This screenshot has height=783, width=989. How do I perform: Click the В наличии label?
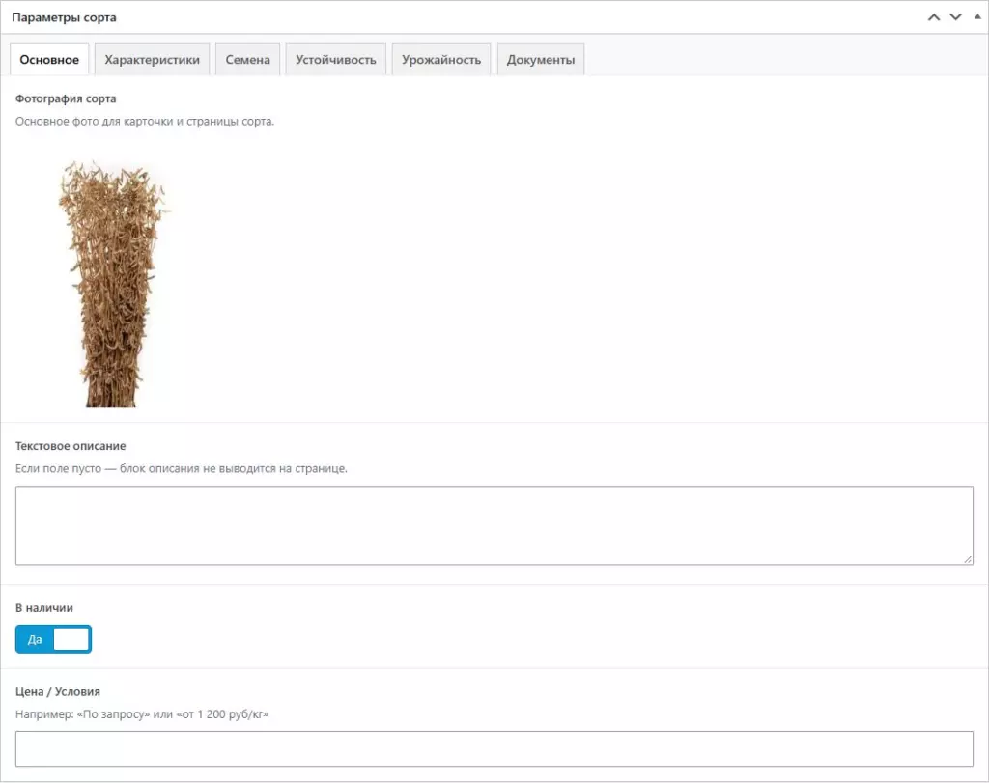coord(44,607)
